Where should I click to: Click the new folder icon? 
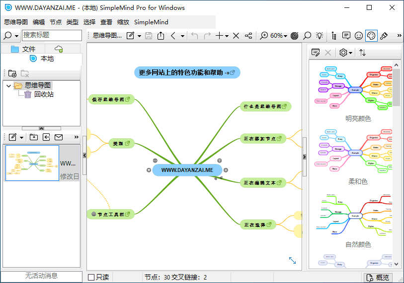[12, 73]
